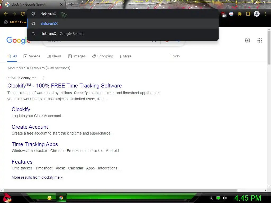Choose clck.ru/sX Google Search suggestion
Viewport: 271px width, 203px height.
pos(123,34)
